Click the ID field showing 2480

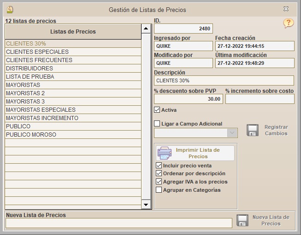point(183,29)
